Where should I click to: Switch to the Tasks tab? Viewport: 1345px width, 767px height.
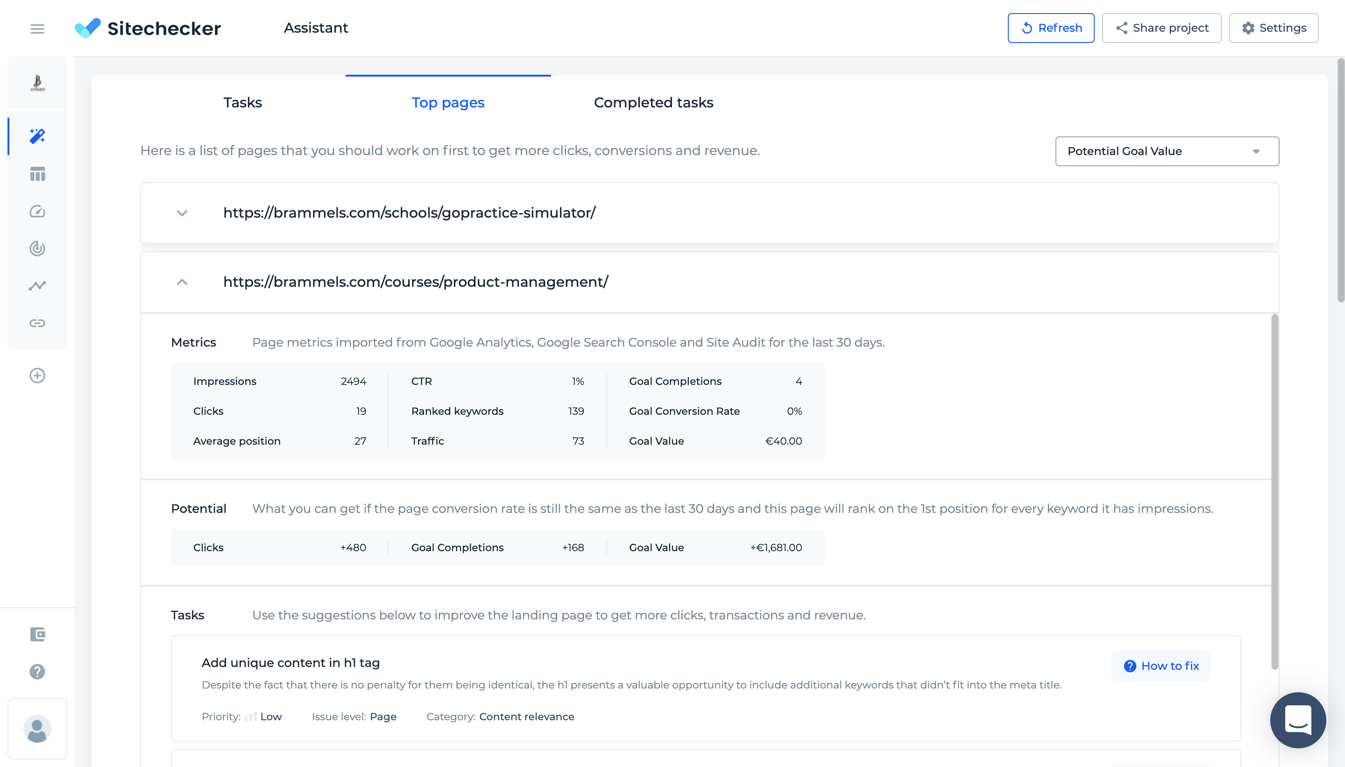(242, 102)
